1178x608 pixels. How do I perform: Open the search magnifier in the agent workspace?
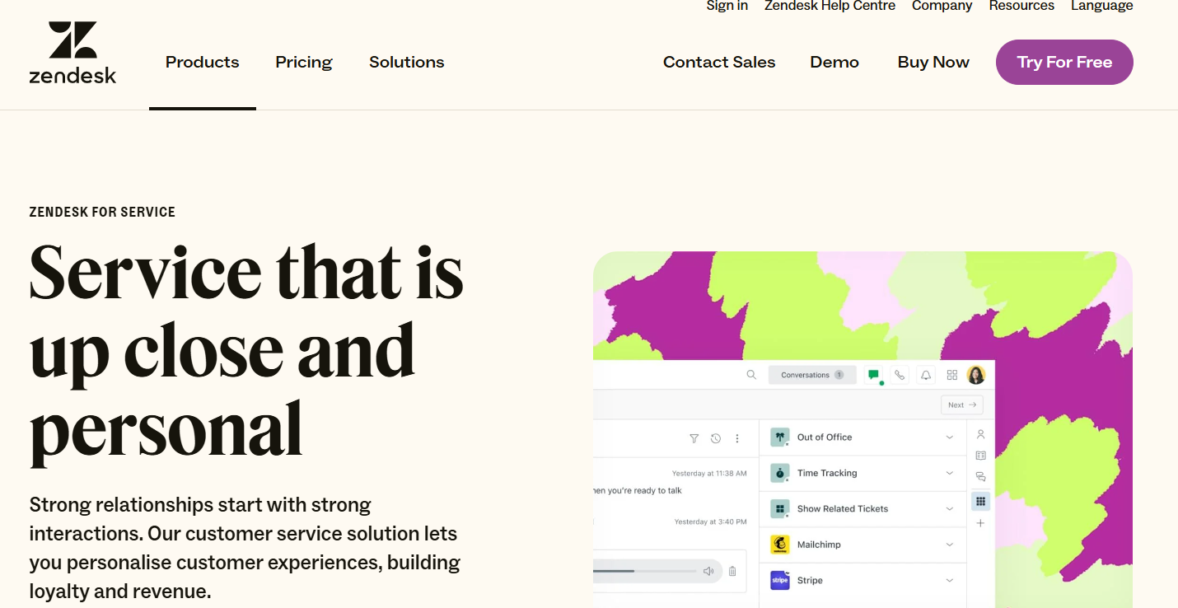(x=750, y=374)
